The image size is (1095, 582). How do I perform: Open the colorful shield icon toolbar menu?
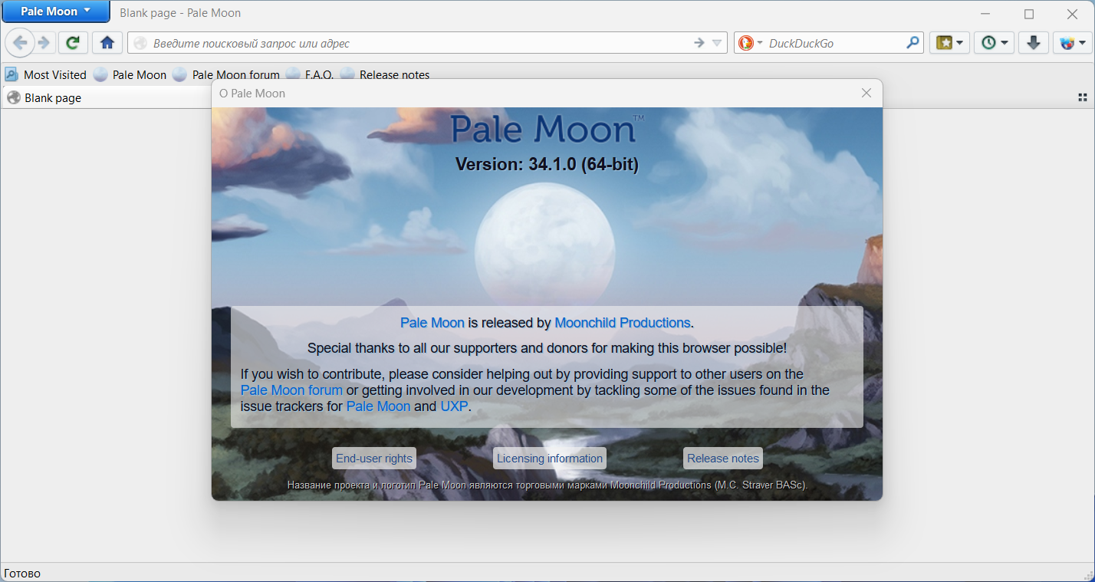point(1072,43)
